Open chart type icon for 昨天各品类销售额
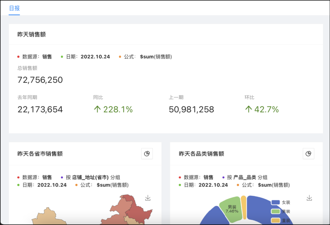 click(308, 154)
